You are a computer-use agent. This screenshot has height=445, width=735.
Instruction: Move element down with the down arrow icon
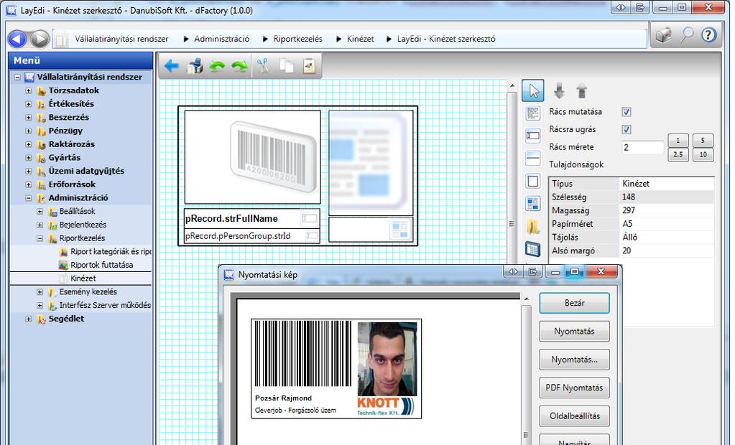click(x=559, y=90)
